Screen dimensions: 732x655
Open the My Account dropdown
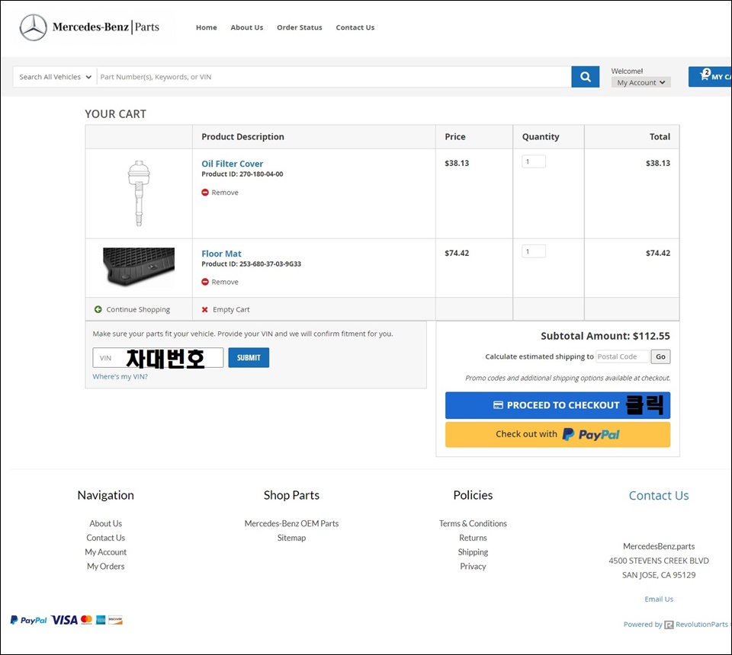click(641, 82)
